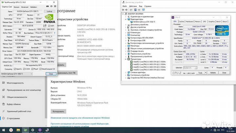Open Yandex Browser from the taskbar
236x133 pixels.
11,130
